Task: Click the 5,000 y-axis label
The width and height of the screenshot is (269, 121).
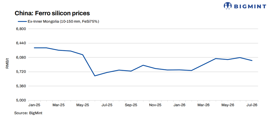Action: (21, 101)
